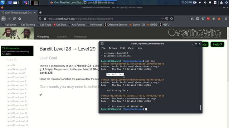The height and width of the screenshot is (128, 229).
Task: Open MSFU bookmark
Action: (x=165, y=25)
